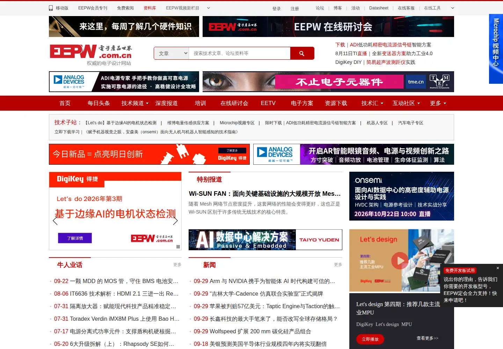The height and width of the screenshot is (349, 503).
Task: Close the free dev board trial popup
Action: (498, 268)
